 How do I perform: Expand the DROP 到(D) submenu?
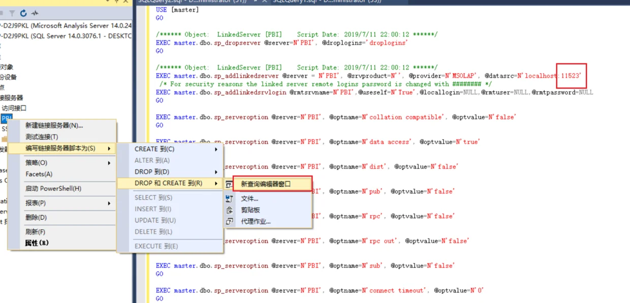(x=170, y=172)
